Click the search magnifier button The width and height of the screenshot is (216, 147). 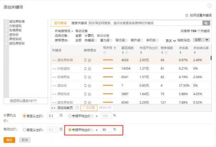206,23
